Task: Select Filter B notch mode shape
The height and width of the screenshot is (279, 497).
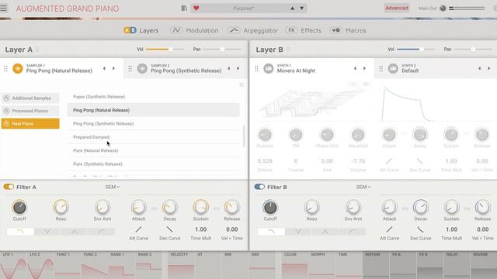Action: point(298,232)
